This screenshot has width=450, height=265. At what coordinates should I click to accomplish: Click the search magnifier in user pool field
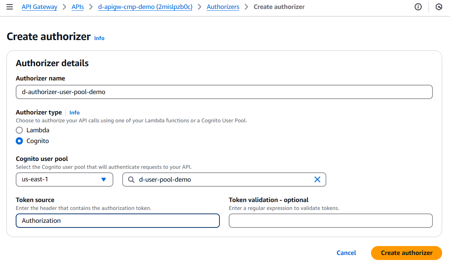[131, 180]
